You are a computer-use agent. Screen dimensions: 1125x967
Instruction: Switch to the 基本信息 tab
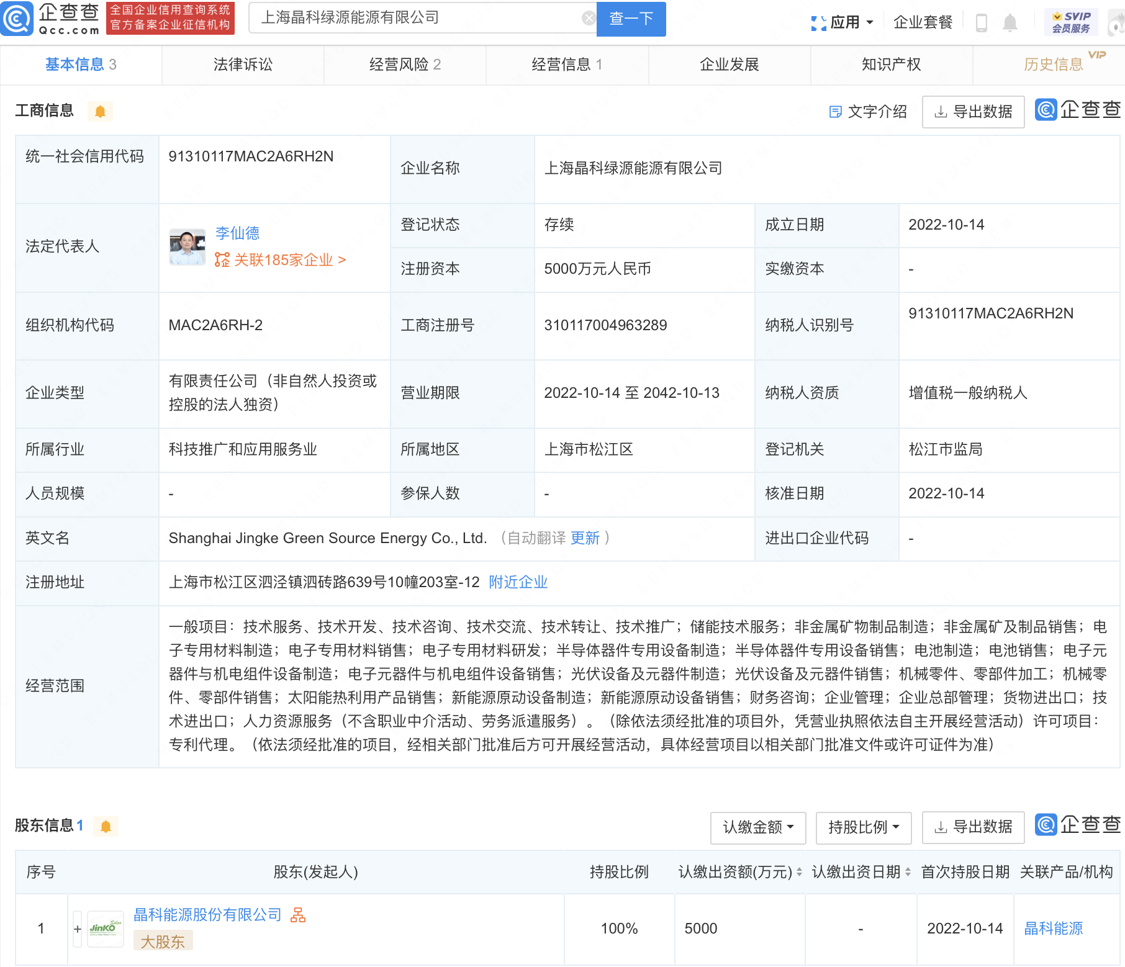click(x=81, y=65)
